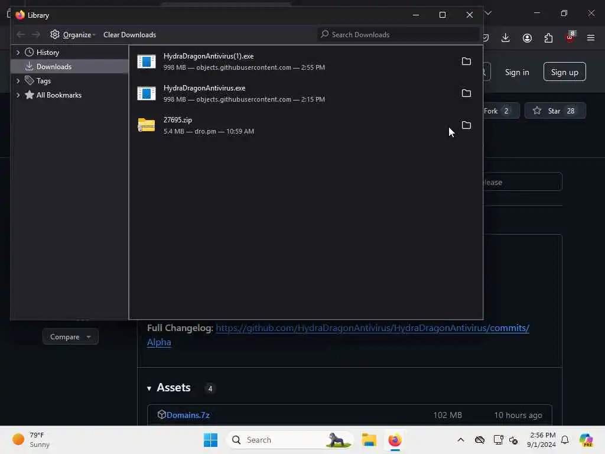
Task: Expand the History tree node
Action: 18,52
